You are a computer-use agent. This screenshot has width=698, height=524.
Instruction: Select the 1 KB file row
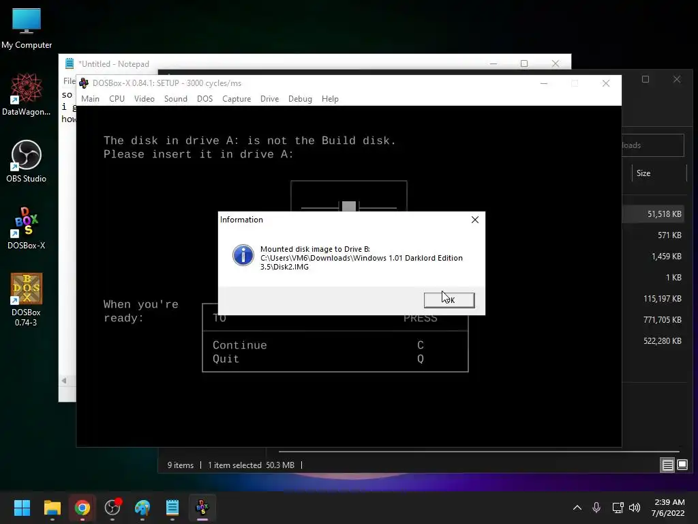coord(654,278)
